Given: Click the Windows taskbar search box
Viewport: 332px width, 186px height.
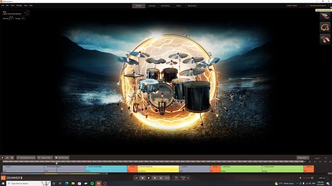Looking at the screenshot, I should pyautogui.click(x=29, y=183).
